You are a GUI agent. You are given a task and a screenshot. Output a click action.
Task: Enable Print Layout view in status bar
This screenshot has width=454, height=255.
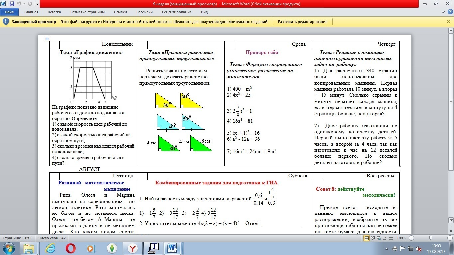[367, 238]
